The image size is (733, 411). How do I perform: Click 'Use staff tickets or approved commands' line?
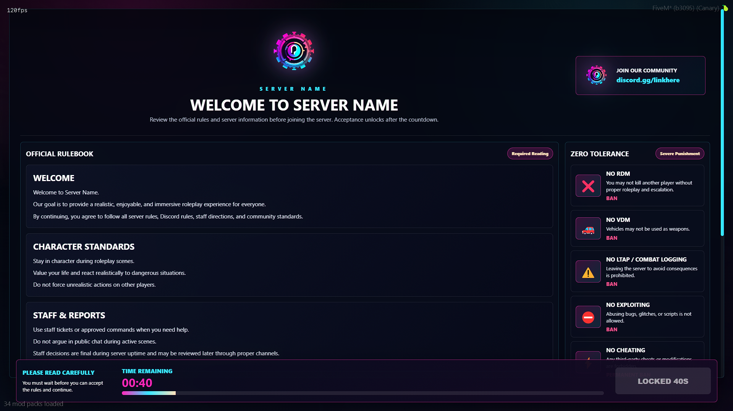(x=111, y=330)
